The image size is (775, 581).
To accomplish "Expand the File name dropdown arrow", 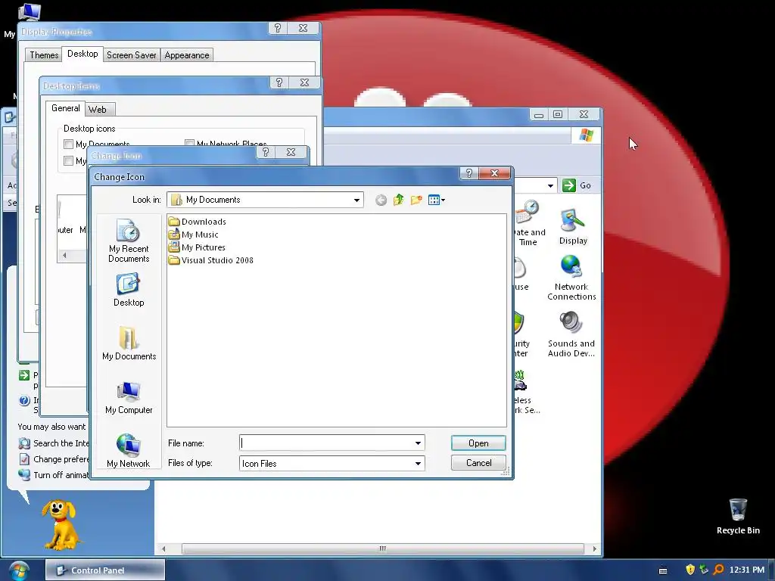I will pyautogui.click(x=418, y=443).
